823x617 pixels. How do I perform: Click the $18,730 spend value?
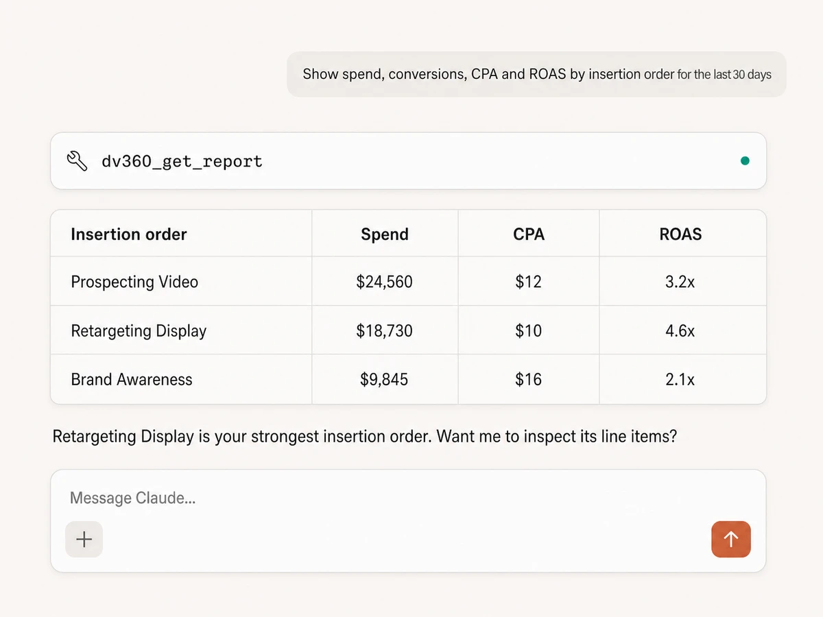(x=385, y=330)
